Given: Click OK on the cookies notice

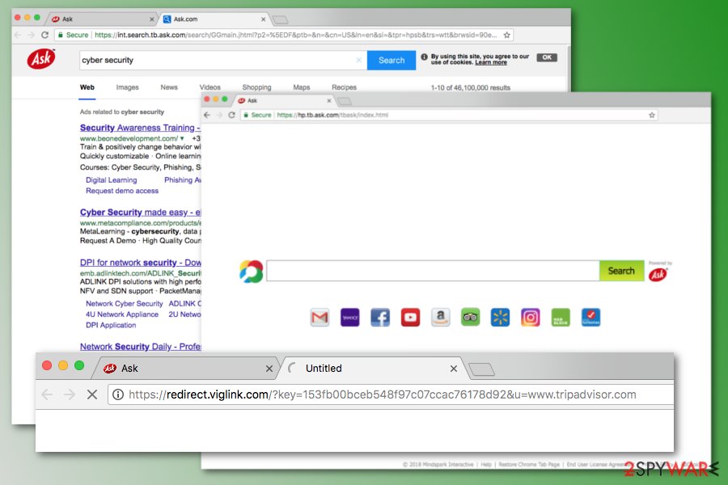Looking at the screenshot, I should [x=547, y=58].
